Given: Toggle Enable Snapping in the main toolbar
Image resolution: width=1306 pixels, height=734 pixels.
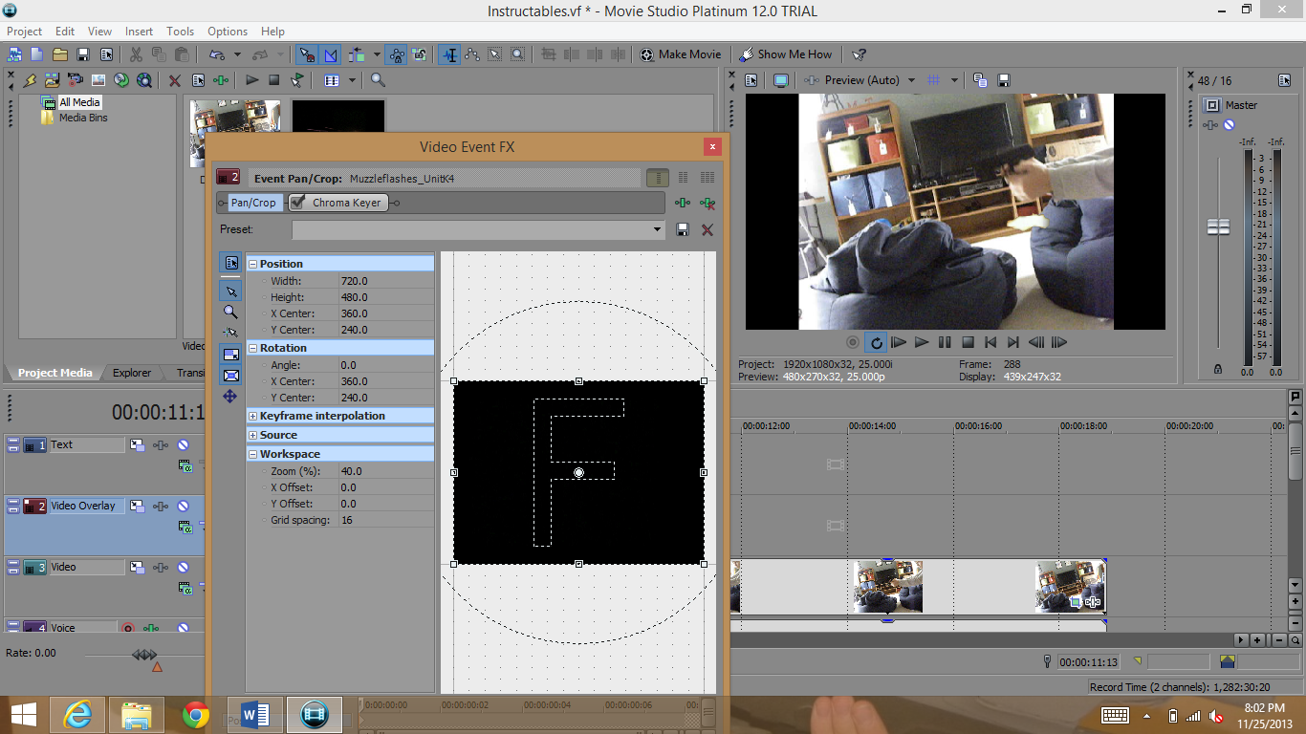Looking at the screenshot, I should pos(307,54).
